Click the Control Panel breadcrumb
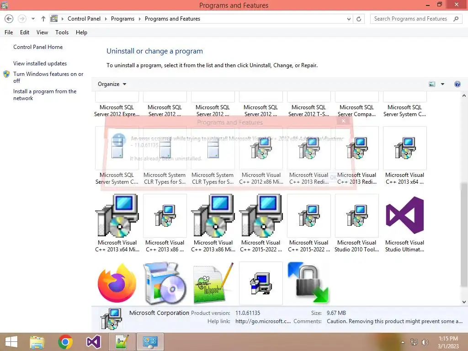The height and width of the screenshot is (351, 468). tap(84, 19)
